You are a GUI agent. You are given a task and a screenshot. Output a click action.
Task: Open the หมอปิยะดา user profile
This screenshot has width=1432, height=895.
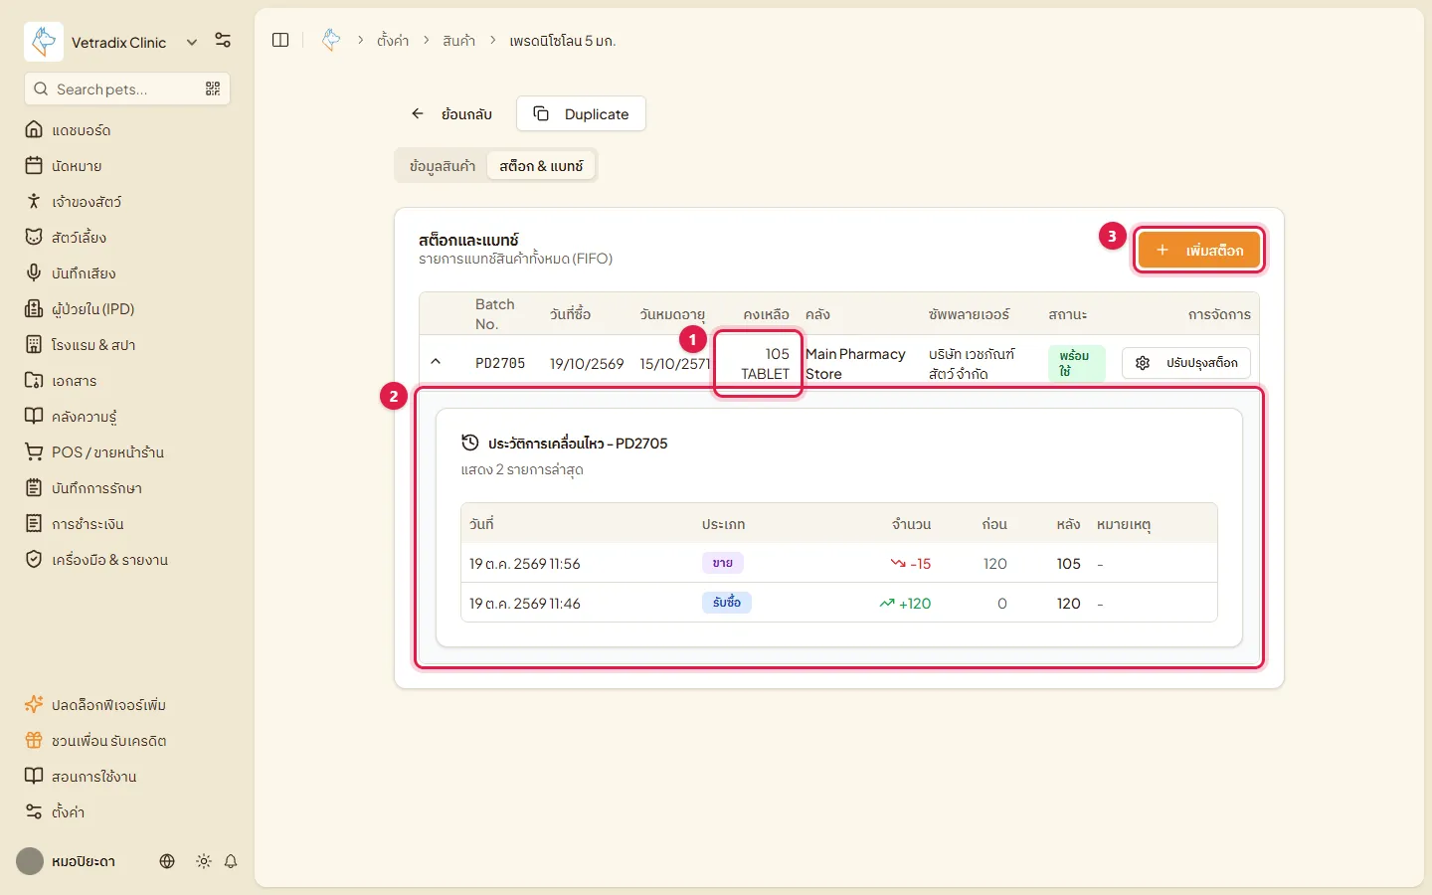point(66,861)
